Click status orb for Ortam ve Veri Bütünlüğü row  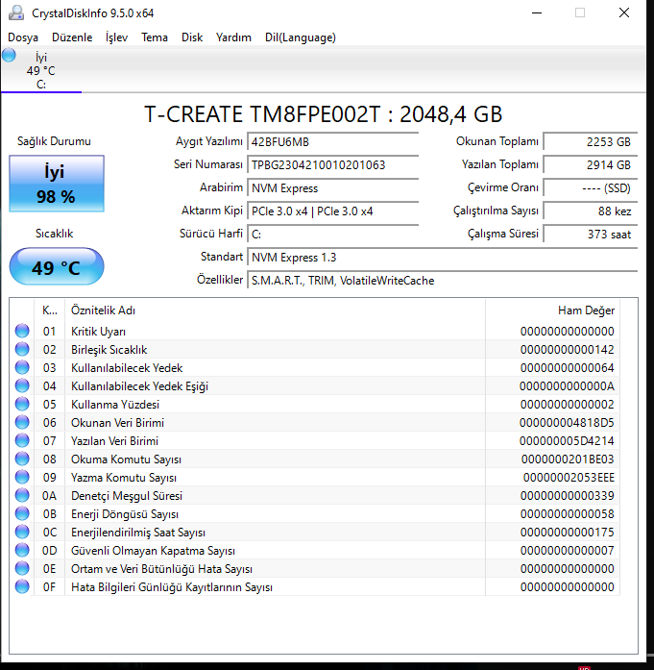[22, 568]
